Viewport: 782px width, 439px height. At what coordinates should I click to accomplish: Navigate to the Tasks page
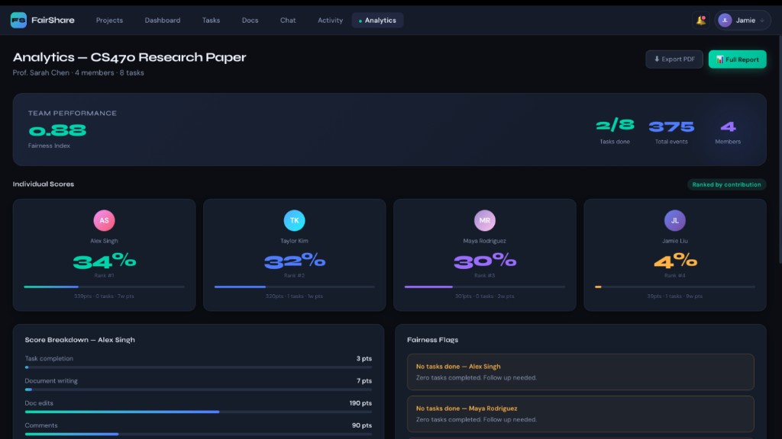click(x=211, y=21)
